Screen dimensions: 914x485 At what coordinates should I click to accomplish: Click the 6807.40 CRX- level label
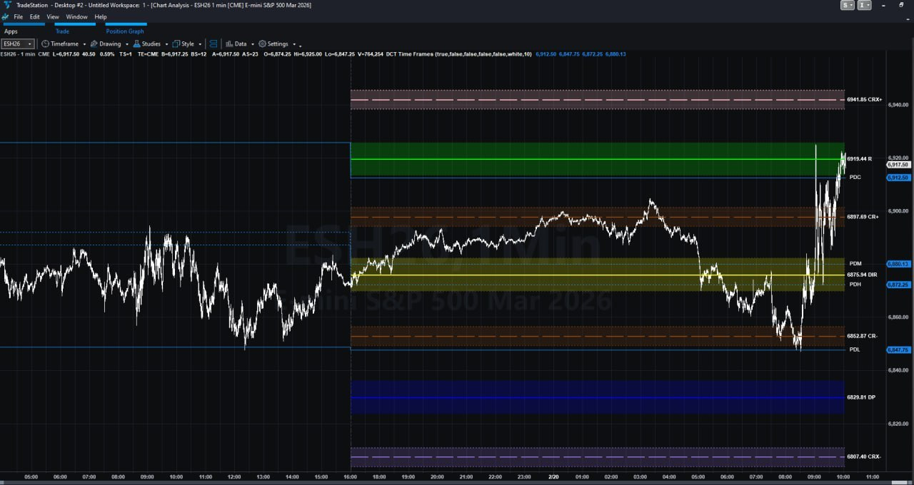(x=864, y=456)
